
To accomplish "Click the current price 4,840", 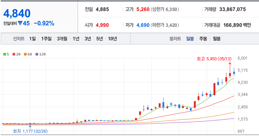I will click(x=17, y=13).
